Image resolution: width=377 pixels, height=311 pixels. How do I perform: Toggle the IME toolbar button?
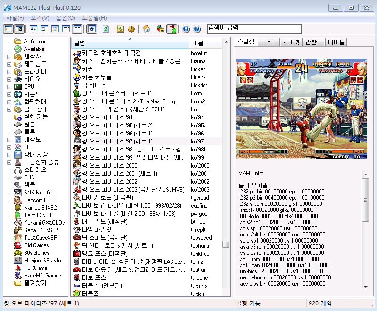[x=172, y=29]
